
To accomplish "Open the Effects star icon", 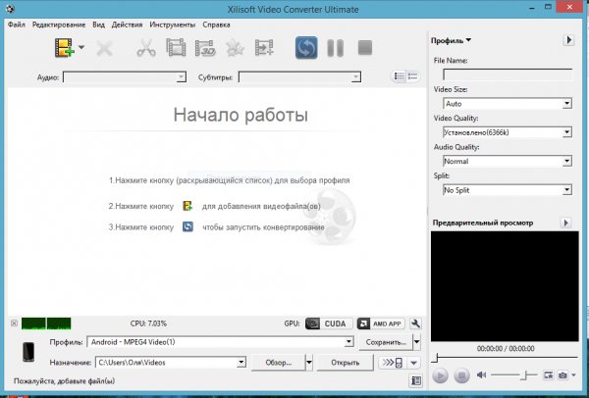I will [x=235, y=48].
